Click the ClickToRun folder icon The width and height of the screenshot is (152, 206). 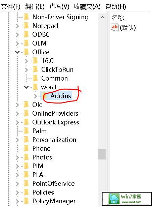coord(35,70)
